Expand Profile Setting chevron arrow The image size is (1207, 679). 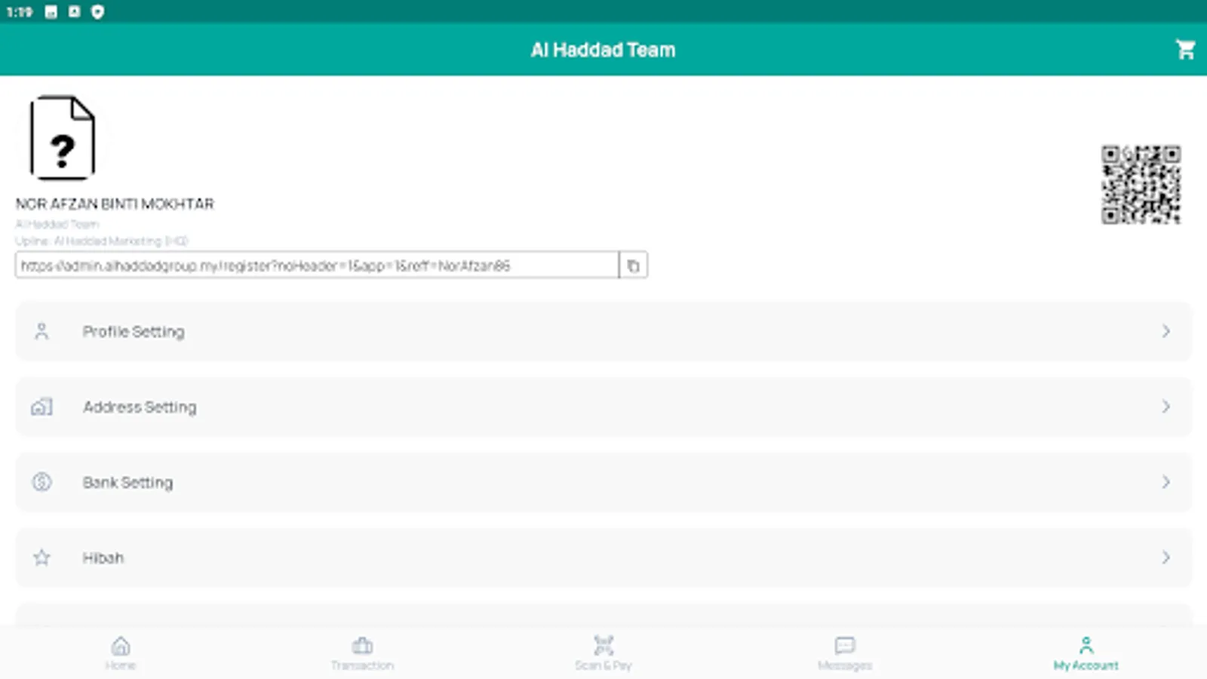[x=1166, y=331]
